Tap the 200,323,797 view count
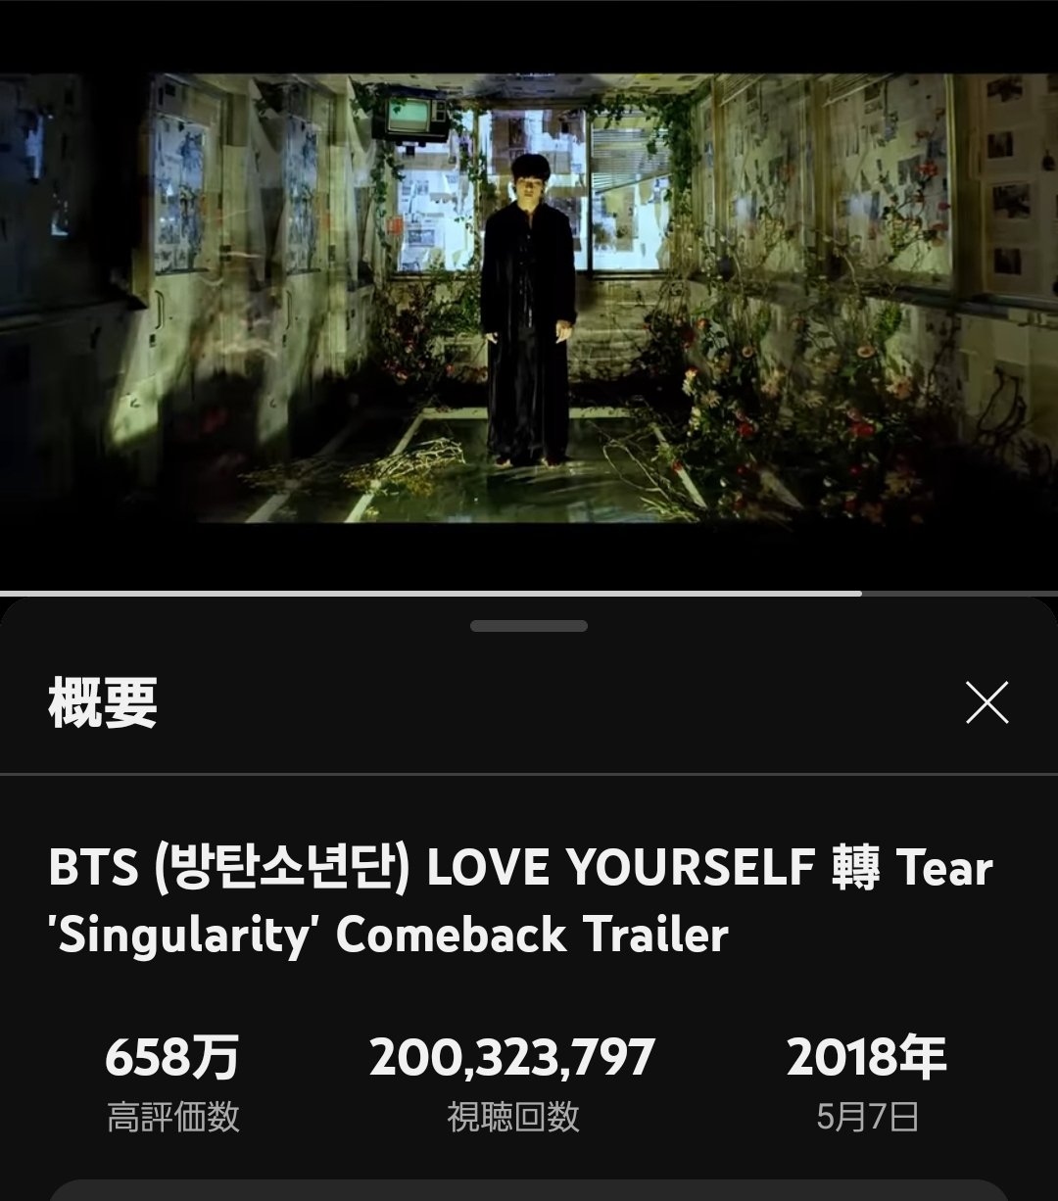This screenshot has width=1058, height=1201. [x=512, y=1058]
